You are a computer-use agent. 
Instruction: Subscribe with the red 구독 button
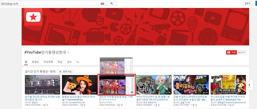pos(231,52)
